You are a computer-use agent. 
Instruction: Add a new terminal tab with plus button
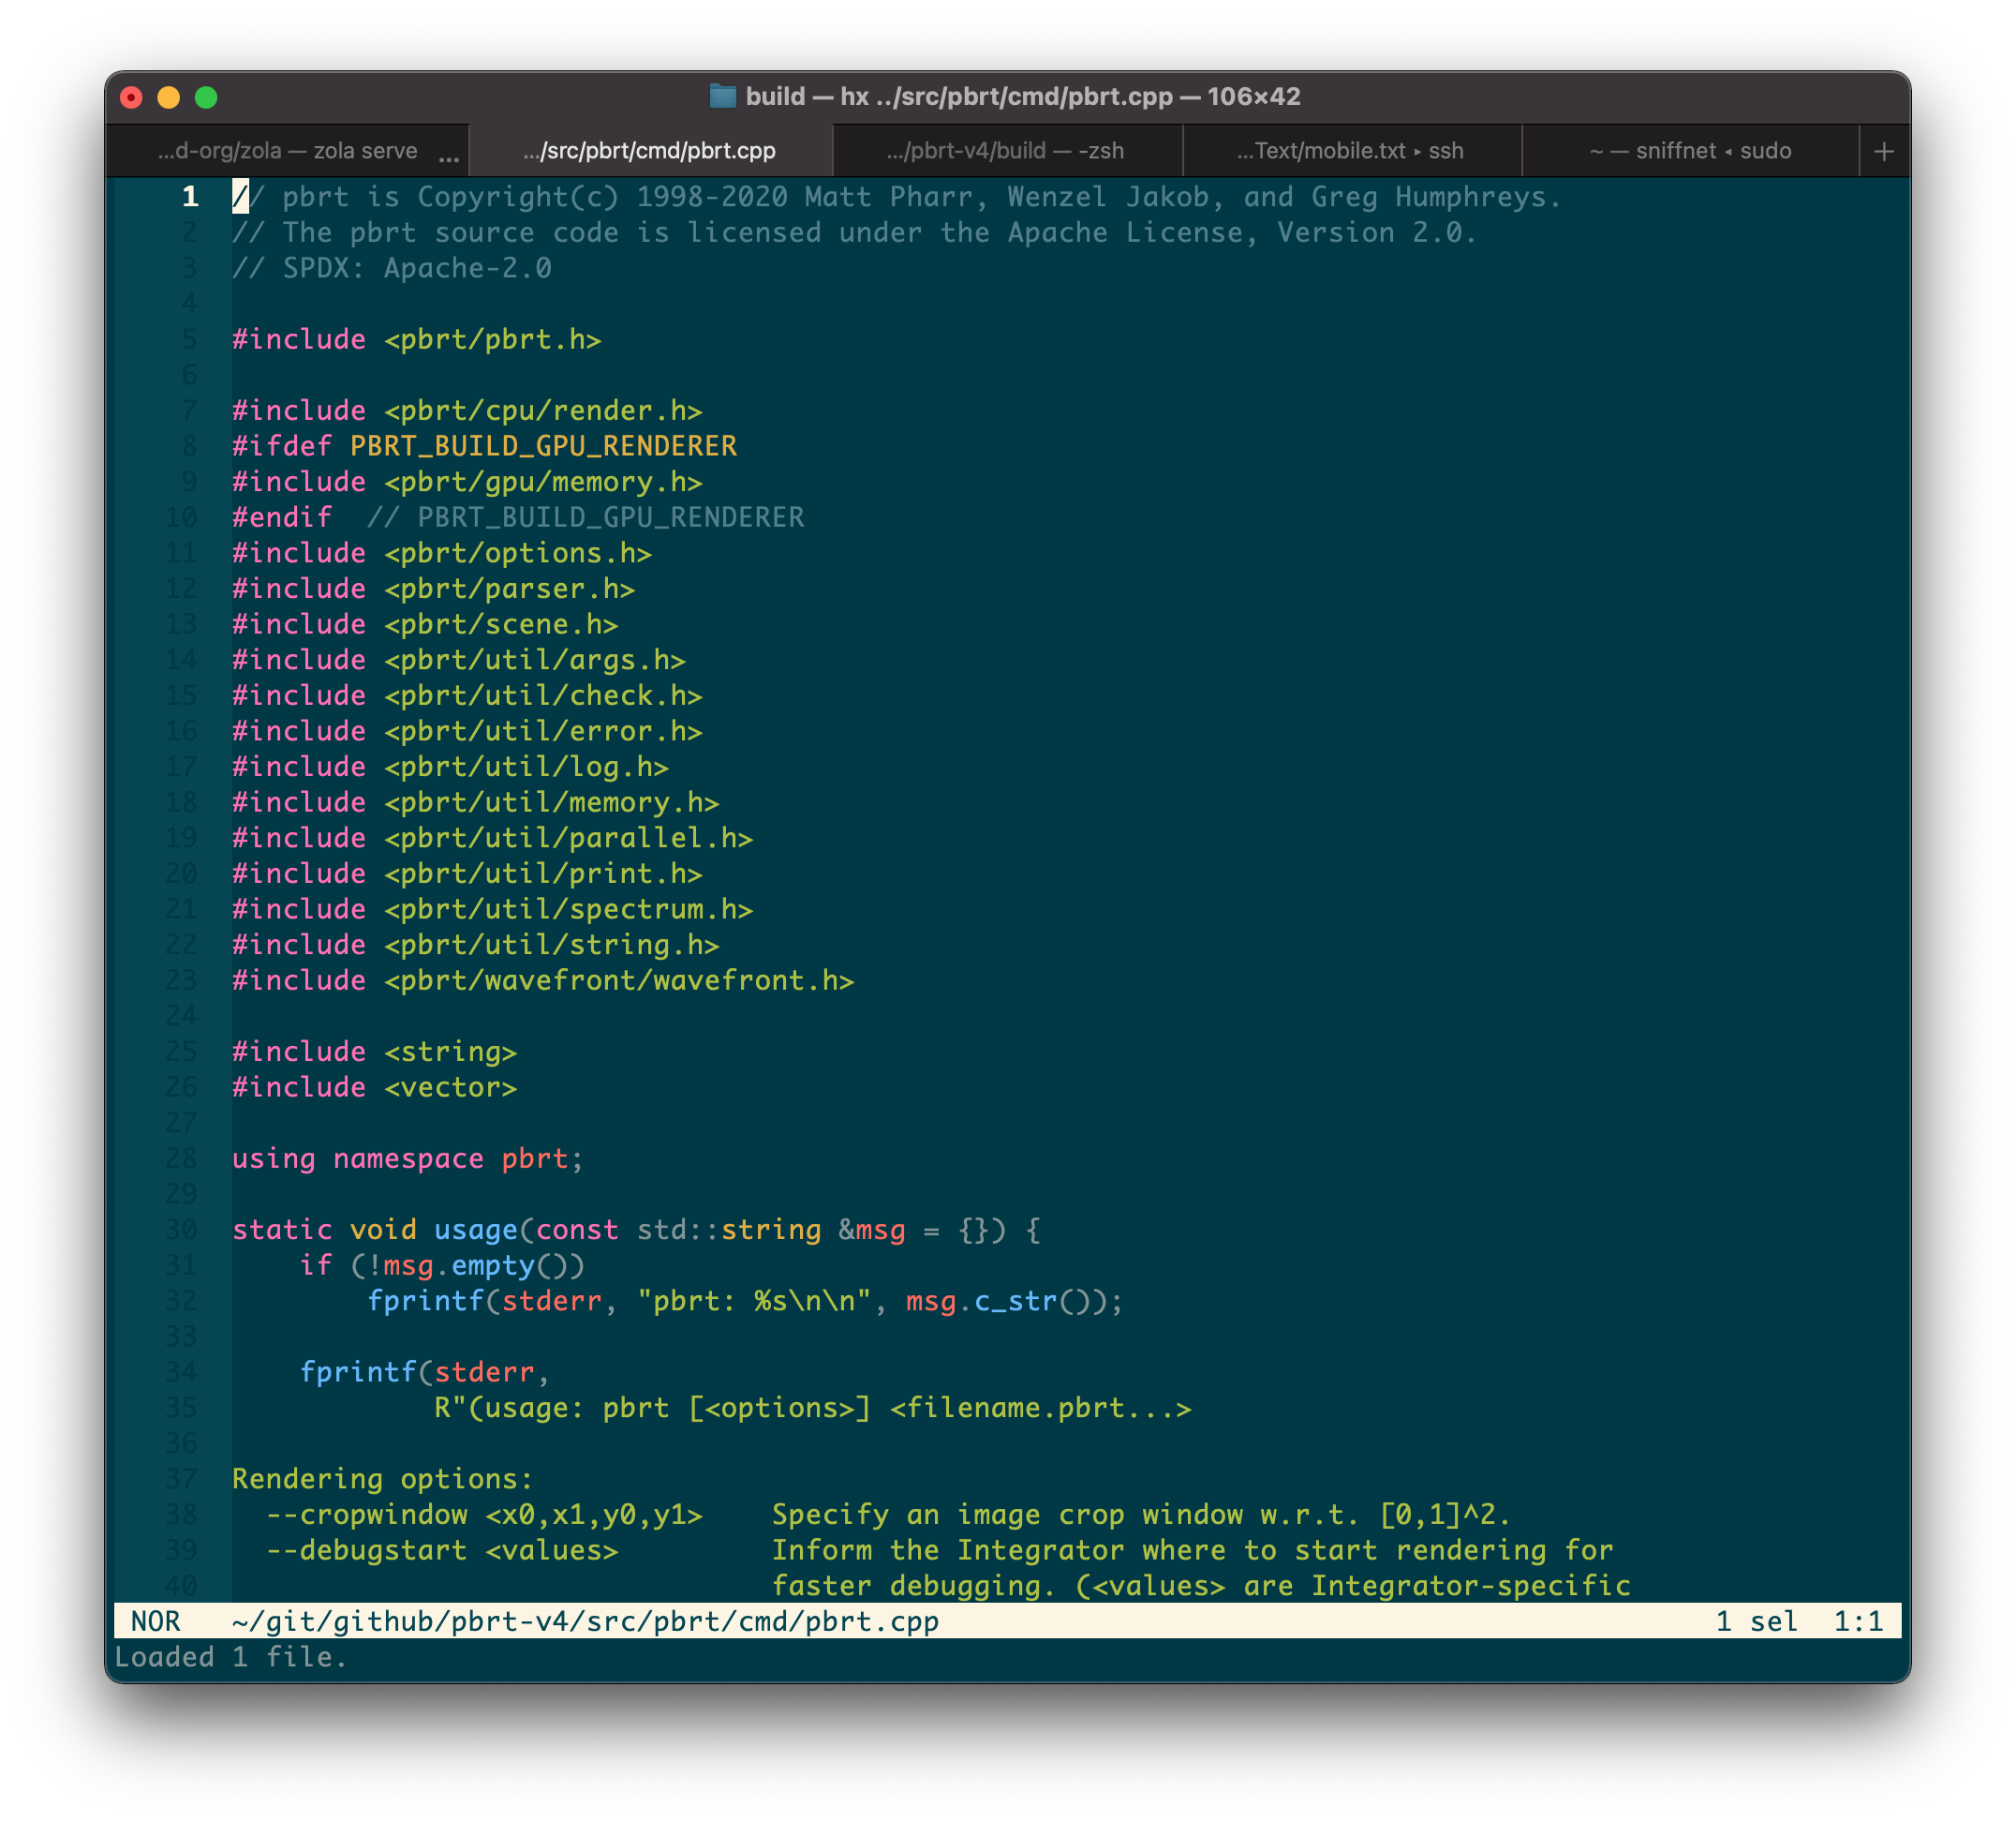(1884, 151)
